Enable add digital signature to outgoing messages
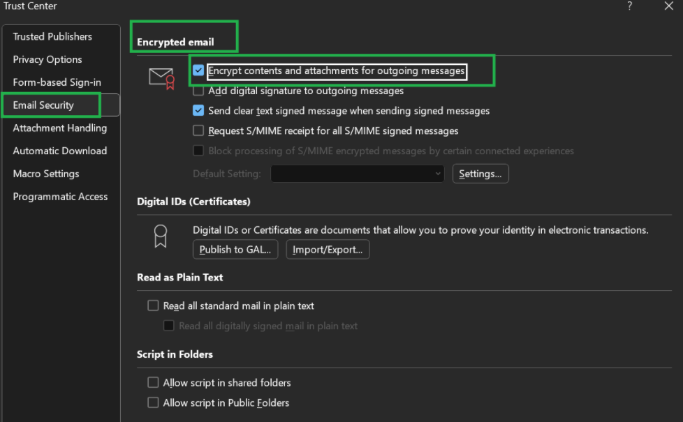683x422 pixels. (198, 91)
